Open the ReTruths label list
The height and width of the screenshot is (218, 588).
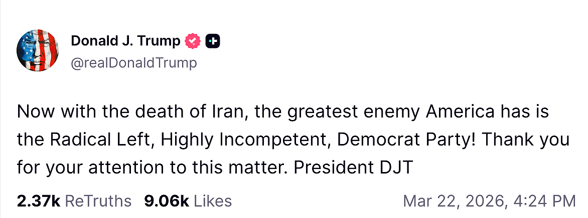[98, 201]
